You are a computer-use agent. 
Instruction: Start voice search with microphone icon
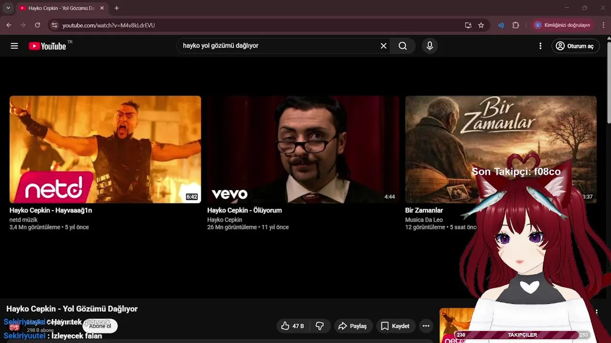(x=430, y=46)
